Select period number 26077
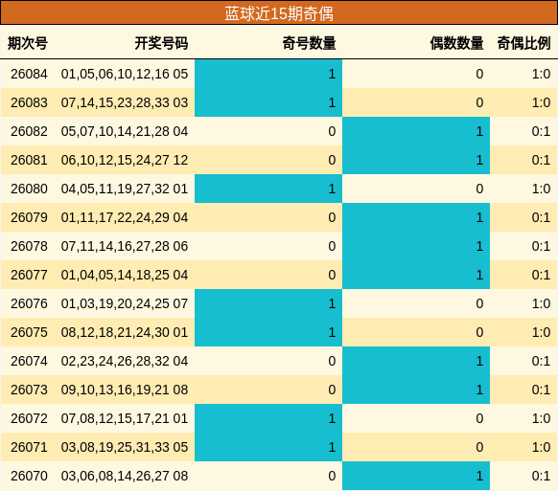Viewport: 558px width, 491px height. 29,275
